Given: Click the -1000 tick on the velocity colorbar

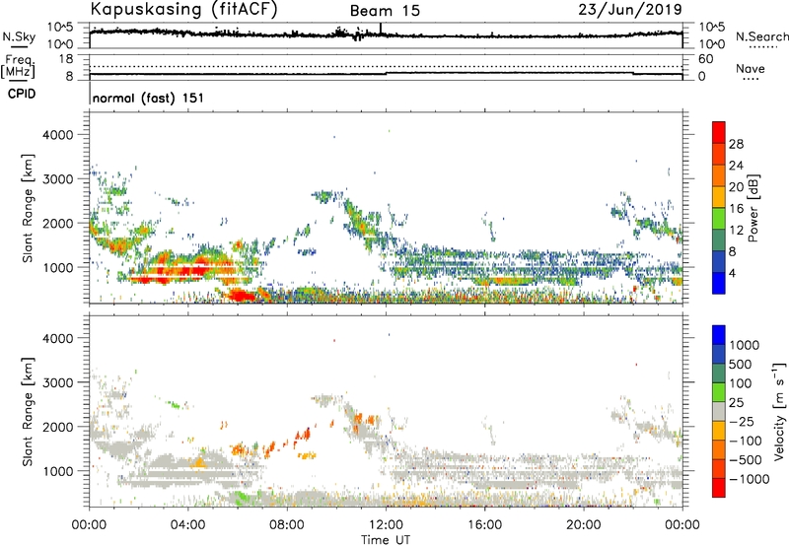Looking at the screenshot, I should click(x=750, y=479).
